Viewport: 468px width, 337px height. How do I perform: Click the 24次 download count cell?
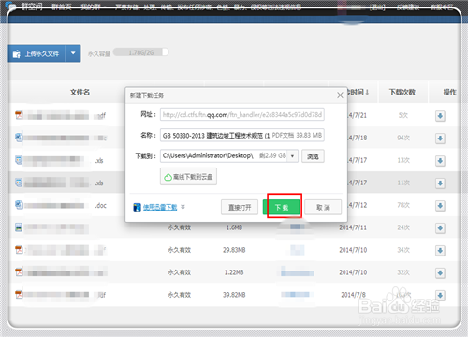click(x=403, y=227)
